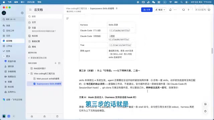Click the document vertical scrollbar
The image size is (214, 120).
[x=212, y=51]
